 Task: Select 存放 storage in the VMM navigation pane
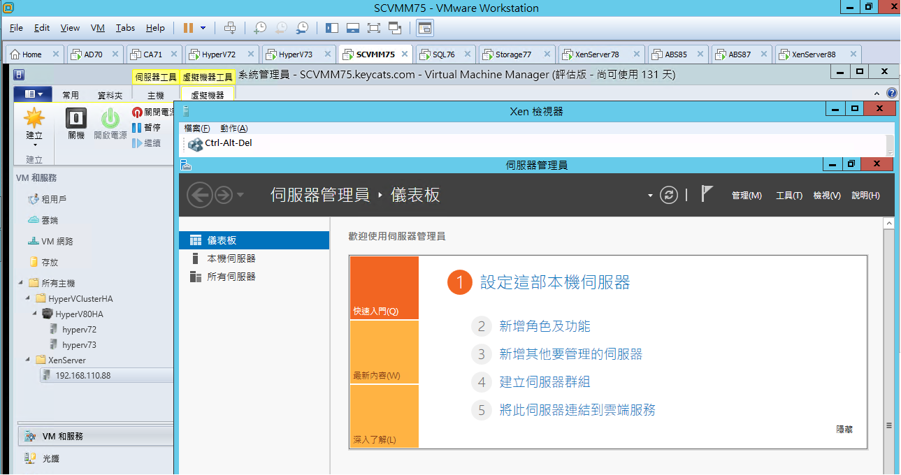point(43,262)
